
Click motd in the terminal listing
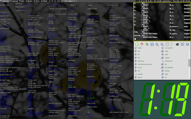[70, 85]
